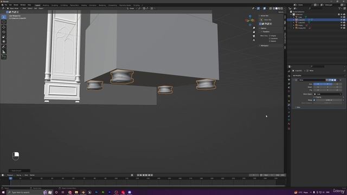Activate the Add Cube tool

click(x=4, y=57)
